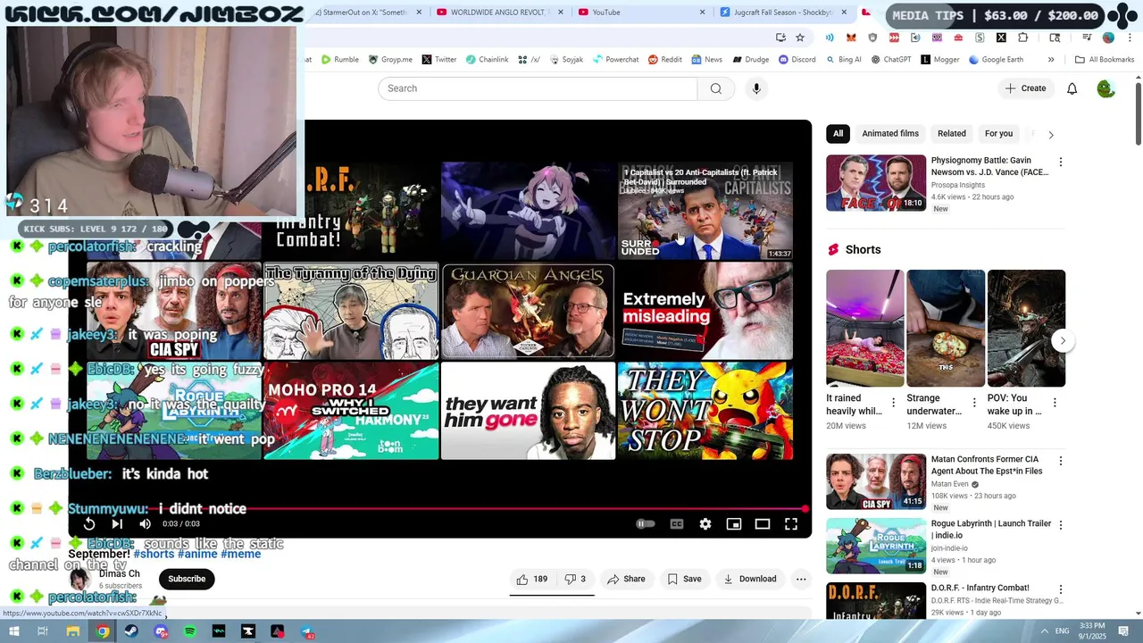Switch to theater mode in the player
Viewport: 1143px width, 643px height.
coord(763,524)
